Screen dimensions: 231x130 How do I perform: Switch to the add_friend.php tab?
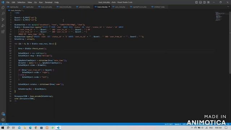[84, 7]
